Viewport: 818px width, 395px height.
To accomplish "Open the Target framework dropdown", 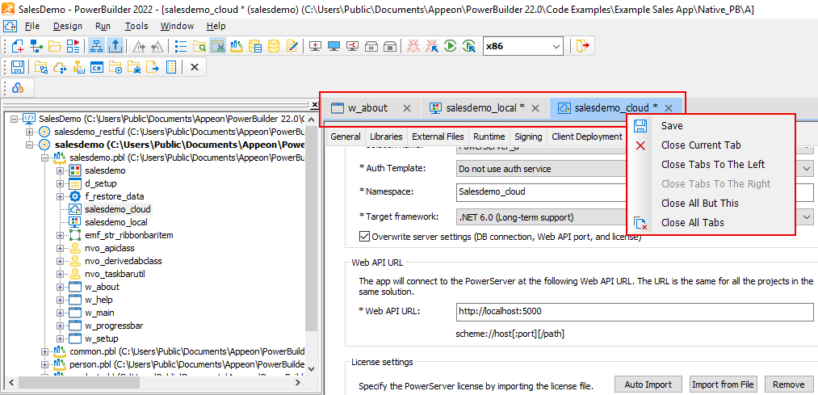I will point(807,216).
